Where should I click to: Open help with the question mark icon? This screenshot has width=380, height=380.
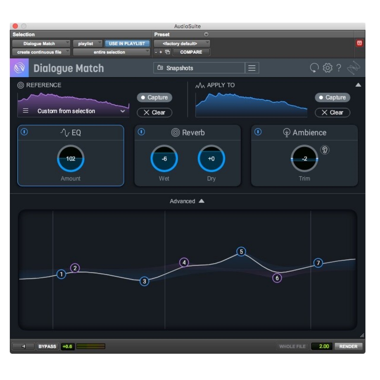click(x=339, y=68)
